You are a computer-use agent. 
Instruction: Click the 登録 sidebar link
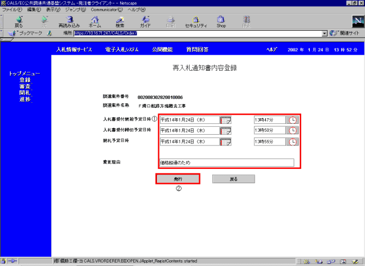[x=25, y=80]
